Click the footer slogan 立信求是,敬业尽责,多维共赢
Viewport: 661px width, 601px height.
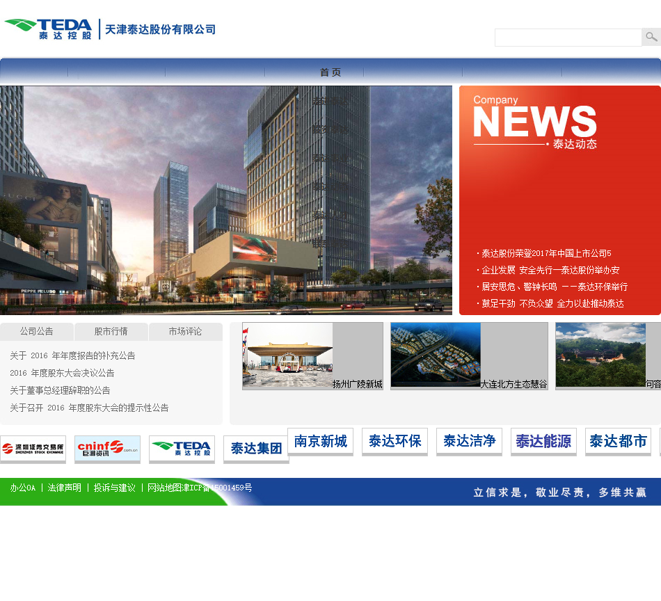click(560, 492)
